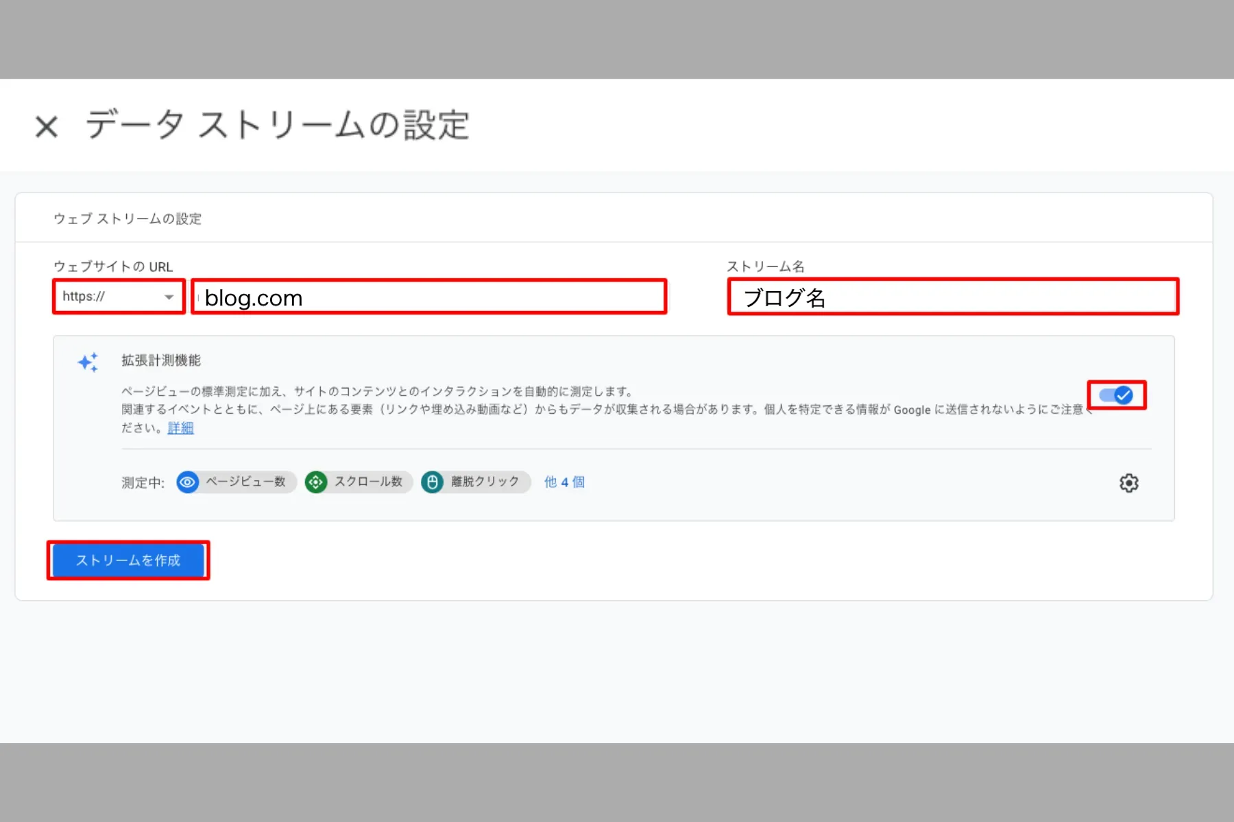Viewport: 1234px width, 822px height.
Task: Click the スクロール数 chip
Action: pyautogui.click(x=359, y=482)
